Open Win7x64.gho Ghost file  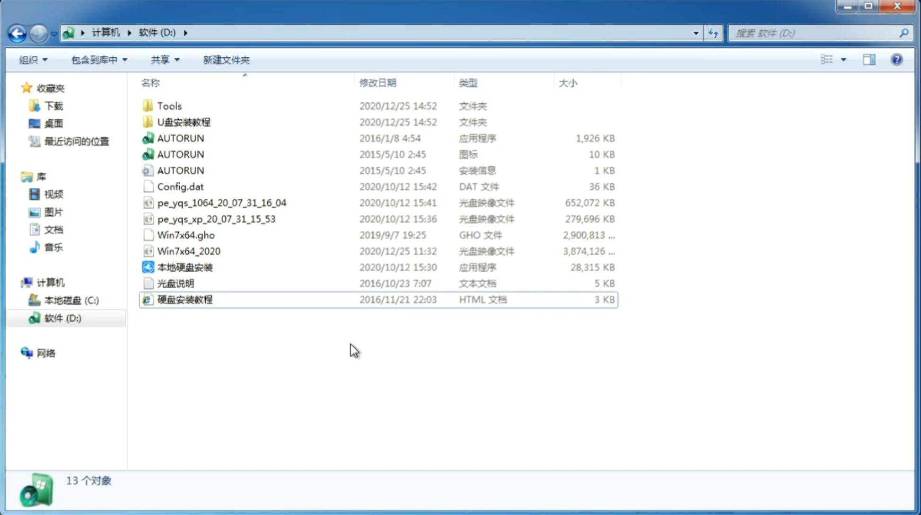pyautogui.click(x=185, y=235)
